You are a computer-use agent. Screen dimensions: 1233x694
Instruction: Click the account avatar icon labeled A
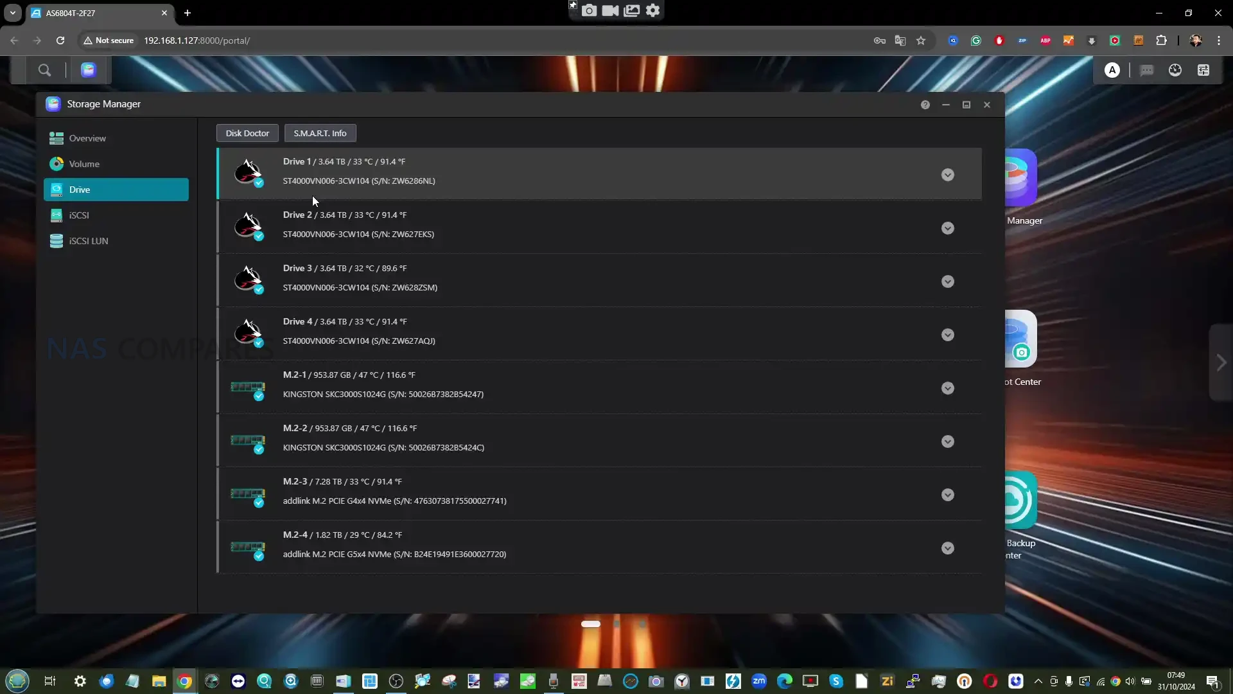[x=1112, y=70]
